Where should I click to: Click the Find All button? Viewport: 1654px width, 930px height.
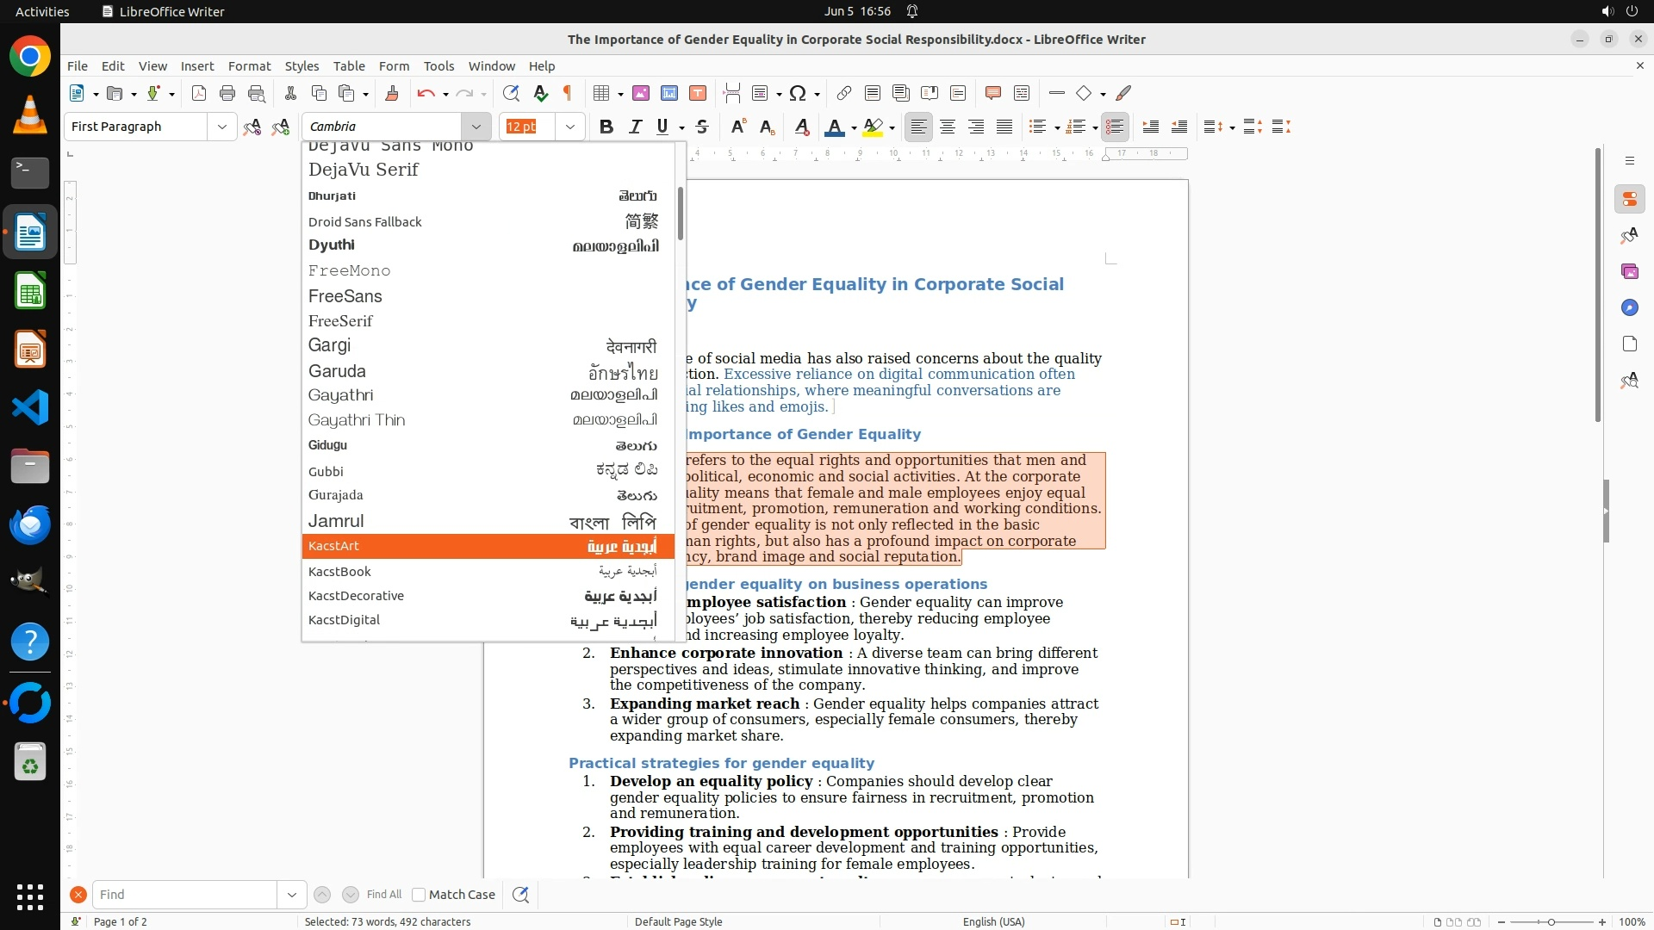[x=383, y=895]
